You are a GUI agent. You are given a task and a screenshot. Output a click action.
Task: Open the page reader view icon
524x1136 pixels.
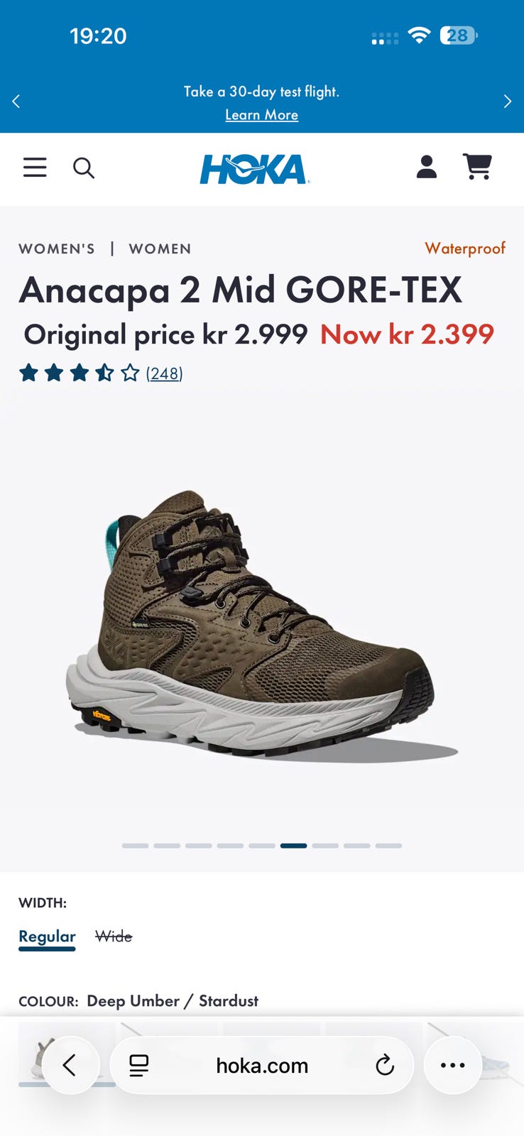138,1065
